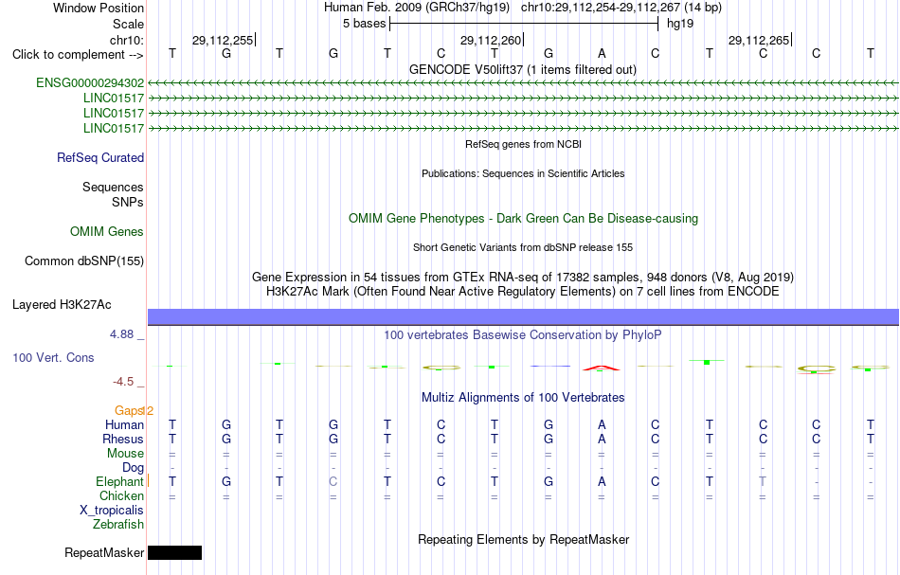Click the Scale label

click(x=129, y=25)
